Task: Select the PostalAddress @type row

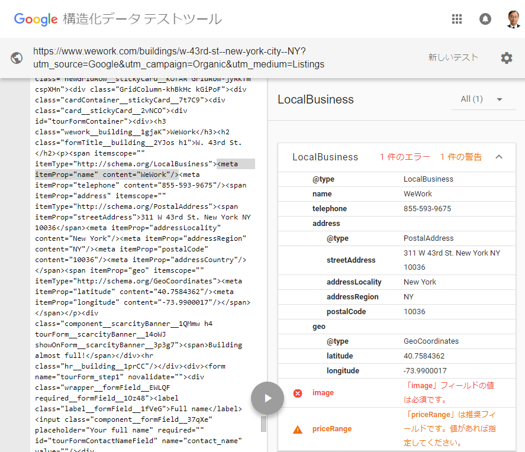Action: pos(397,238)
